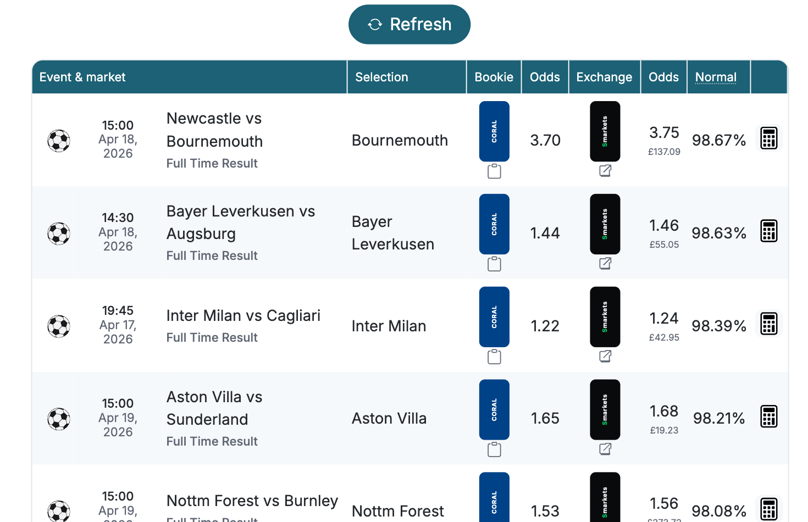The image size is (808, 522).
Task: Select the Bournemouth selection text
Action: click(x=400, y=141)
